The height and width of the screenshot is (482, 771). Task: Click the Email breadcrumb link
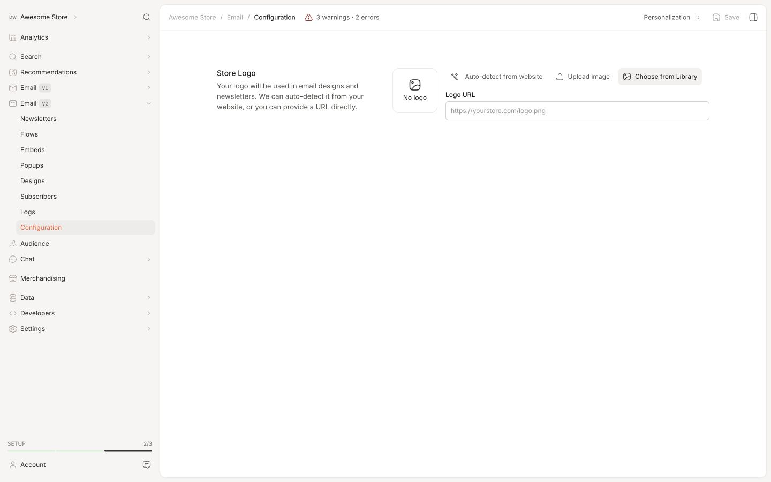235,17
